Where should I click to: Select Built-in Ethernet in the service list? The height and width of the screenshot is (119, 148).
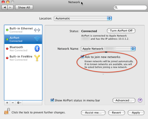pos(23,30)
